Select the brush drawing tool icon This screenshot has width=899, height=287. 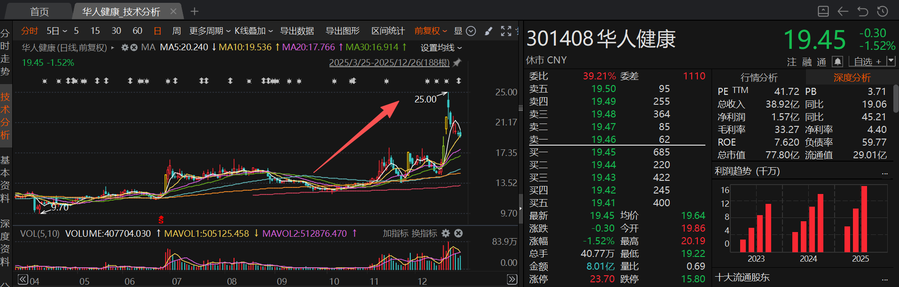point(489,31)
